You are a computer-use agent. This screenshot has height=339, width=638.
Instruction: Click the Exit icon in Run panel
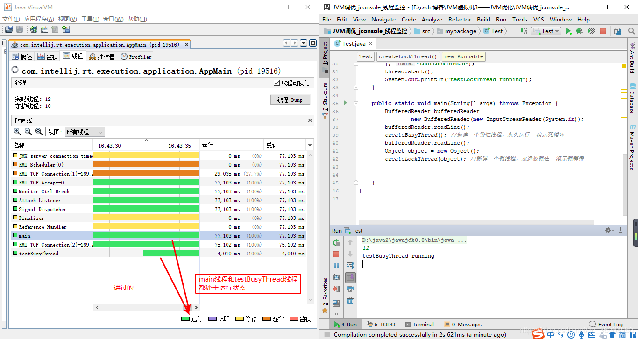tap(336, 289)
